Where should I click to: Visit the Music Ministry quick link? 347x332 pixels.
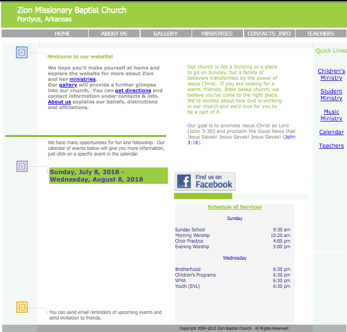click(331, 115)
